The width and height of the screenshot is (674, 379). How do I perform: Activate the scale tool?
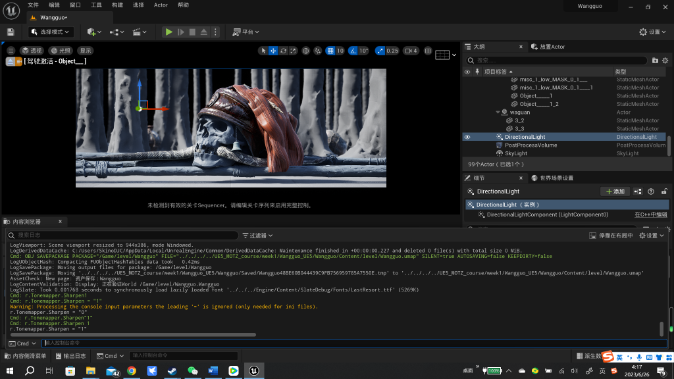(293, 51)
